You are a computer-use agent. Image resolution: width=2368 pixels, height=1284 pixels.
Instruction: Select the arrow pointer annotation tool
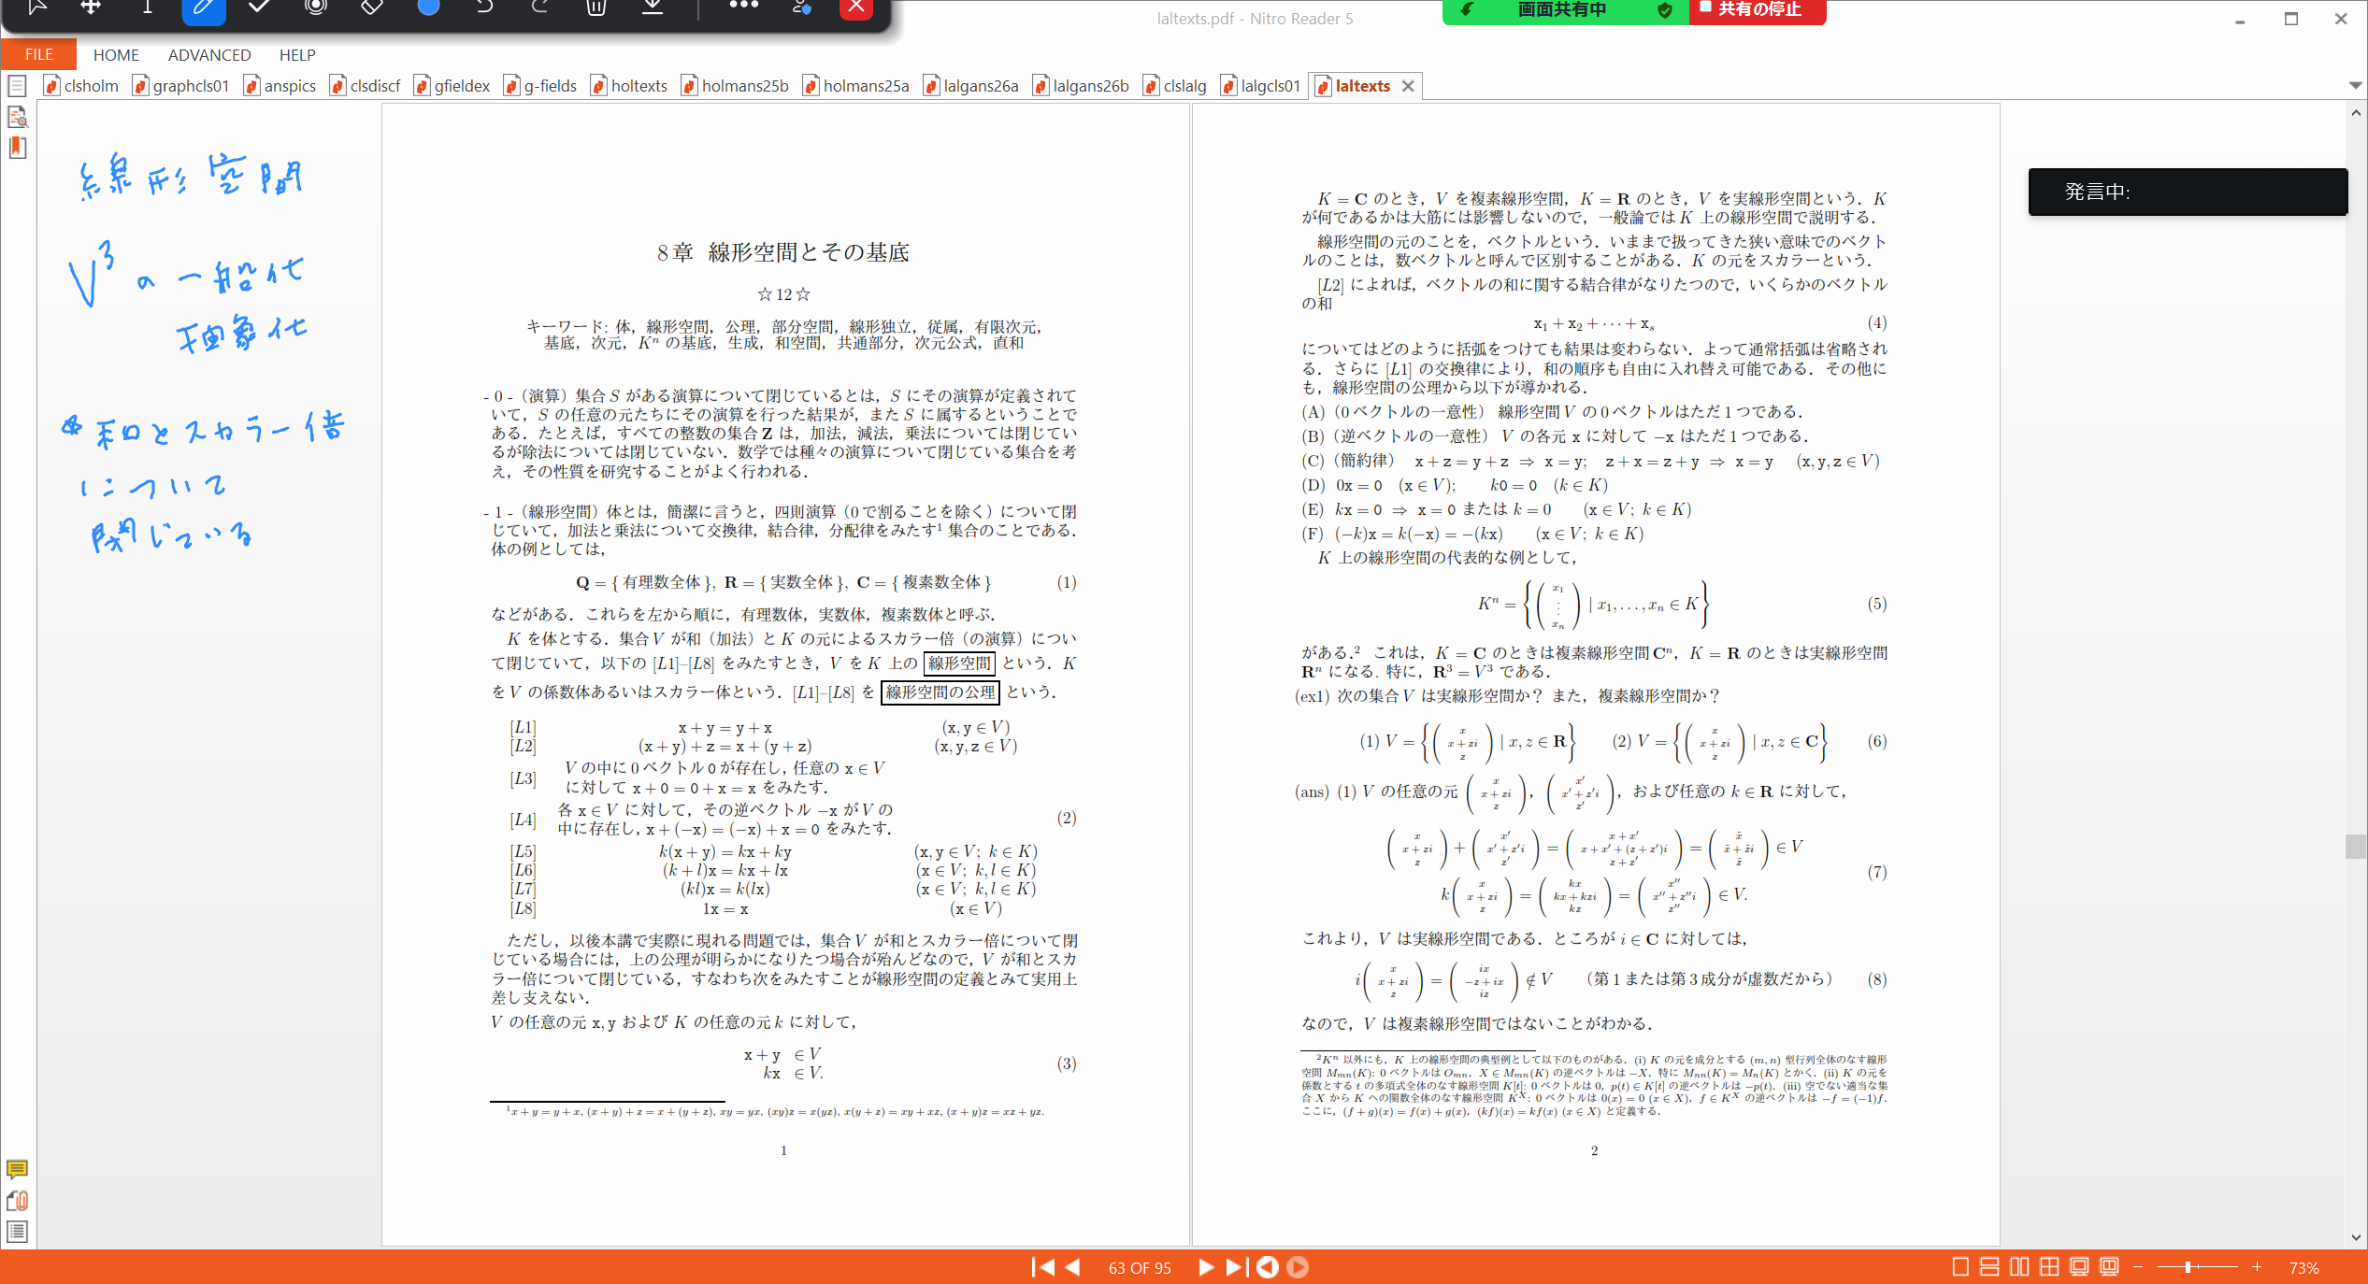[36, 7]
